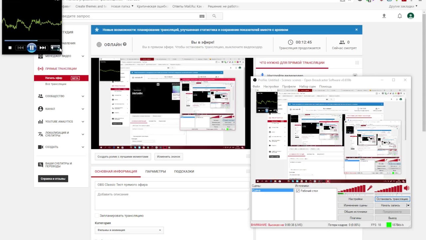
Task: Open the Набор сцен menu in OBS
Action: pyautogui.click(x=308, y=86)
